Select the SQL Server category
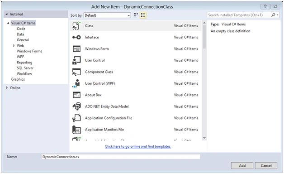 (25, 68)
